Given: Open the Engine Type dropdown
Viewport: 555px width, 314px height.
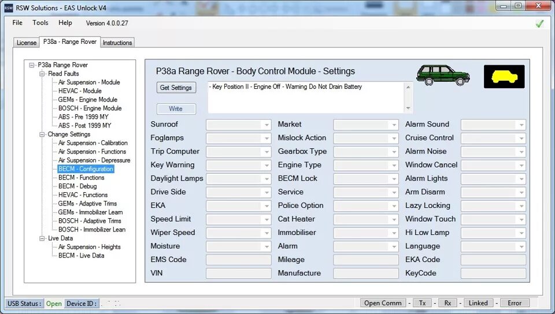Looking at the screenshot, I should [x=366, y=165].
